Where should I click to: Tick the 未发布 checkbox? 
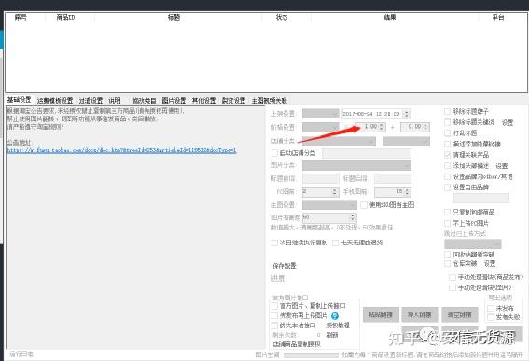(x=491, y=308)
